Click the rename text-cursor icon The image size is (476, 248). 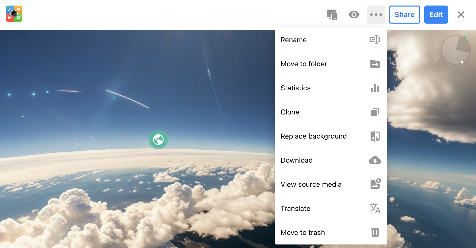pos(375,40)
